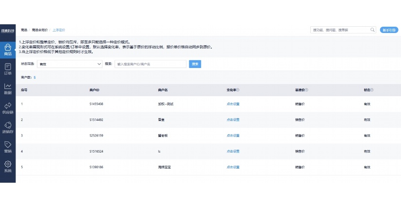Go to 数据 (Data) sidebar icon
This screenshot has width=401, height=207.
pyautogui.click(x=8, y=88)
